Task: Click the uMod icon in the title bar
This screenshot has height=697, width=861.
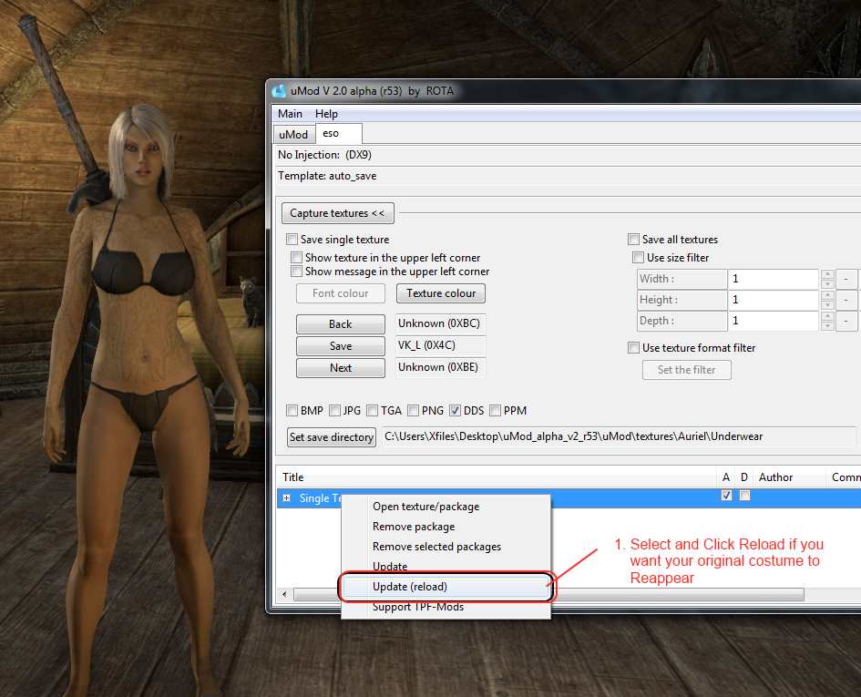Action: 280,90
